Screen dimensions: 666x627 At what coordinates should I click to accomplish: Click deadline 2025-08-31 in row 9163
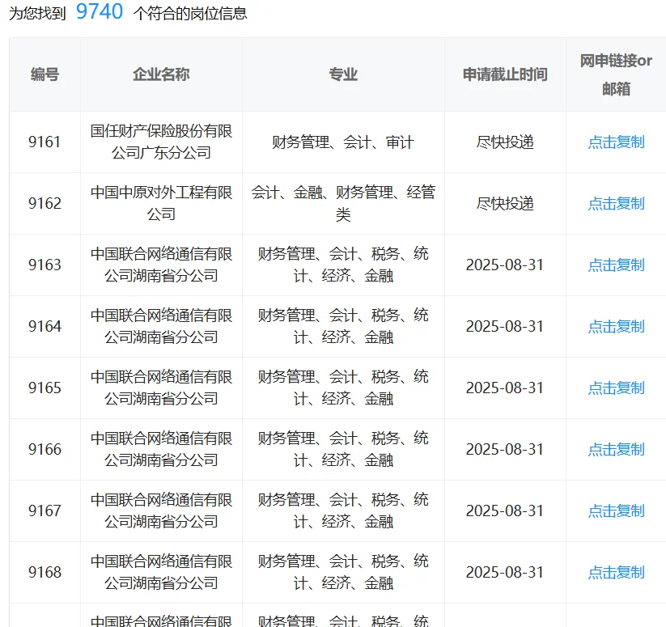[x=505, y=265]
